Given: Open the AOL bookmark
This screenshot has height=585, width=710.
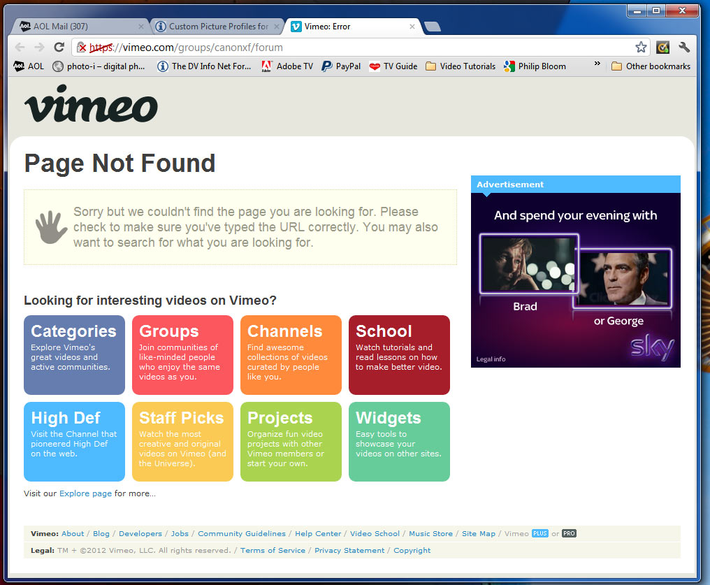Looking at the screenshot, I should (x=29, y=66).
